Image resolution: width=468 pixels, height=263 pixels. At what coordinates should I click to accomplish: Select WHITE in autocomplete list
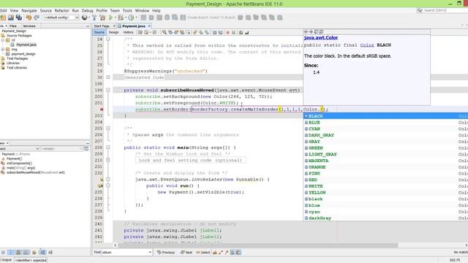(x=385, y=186)
